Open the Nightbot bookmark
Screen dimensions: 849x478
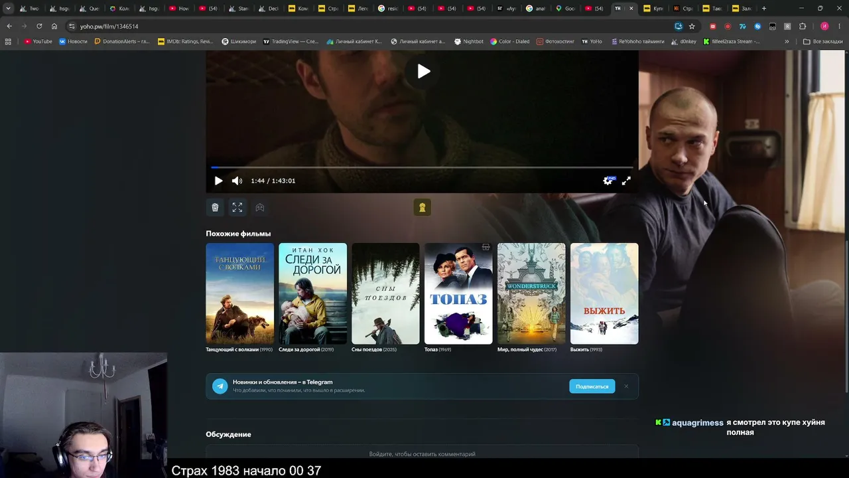pos(469,41)
